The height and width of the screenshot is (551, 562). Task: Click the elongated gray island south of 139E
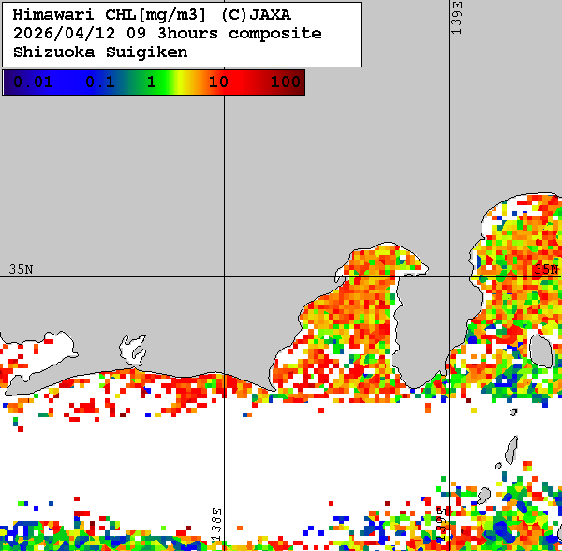pos(512,451)
